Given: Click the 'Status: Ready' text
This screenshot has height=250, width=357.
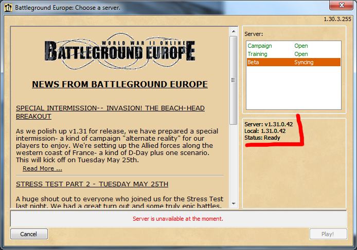Looking at the screenshot, I should click(262, 138).
